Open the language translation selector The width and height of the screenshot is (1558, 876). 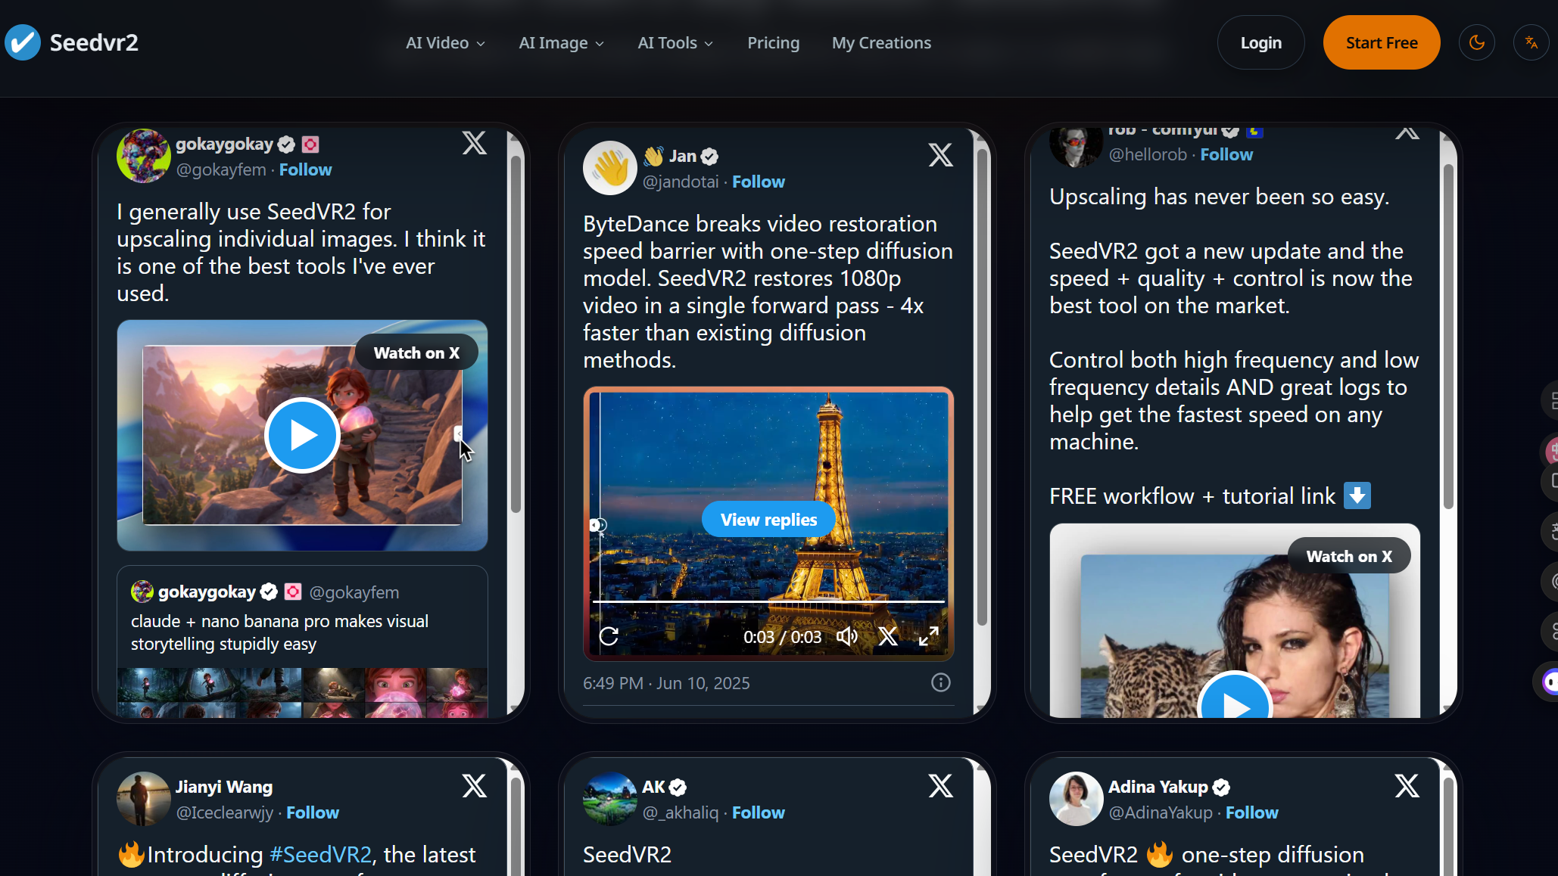(x=1531, y=42)
